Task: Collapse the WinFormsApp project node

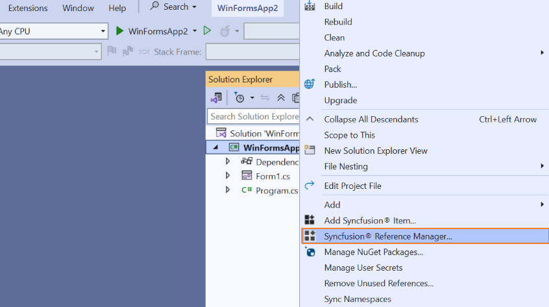Action: tap(215, 147)
